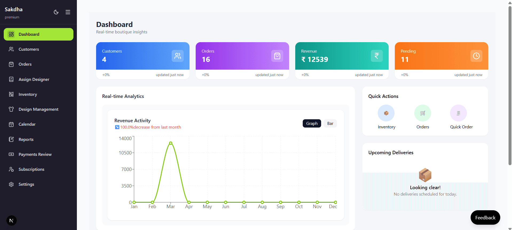Click the Calendar icon in sidebar
This screenshot has height=230, width=512.
(x=11, y=124)
